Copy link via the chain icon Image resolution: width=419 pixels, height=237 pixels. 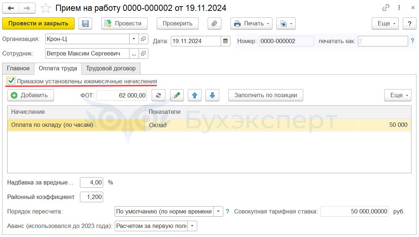click(x=386, y=8)
